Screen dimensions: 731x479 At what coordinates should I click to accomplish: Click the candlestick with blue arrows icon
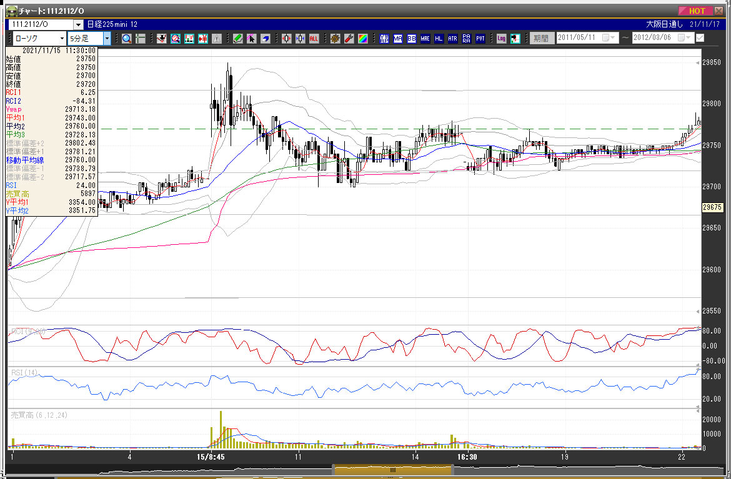[301, 39]
